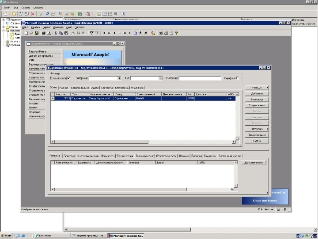Click the 'Check your license' banner
Viewport: 318px width, 239px height.
[x=265, y=200]
